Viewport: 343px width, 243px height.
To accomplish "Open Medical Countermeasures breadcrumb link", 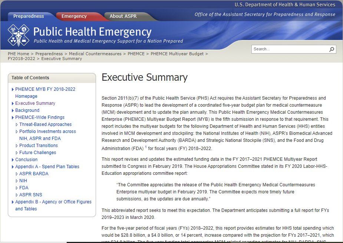I will 95,54.
